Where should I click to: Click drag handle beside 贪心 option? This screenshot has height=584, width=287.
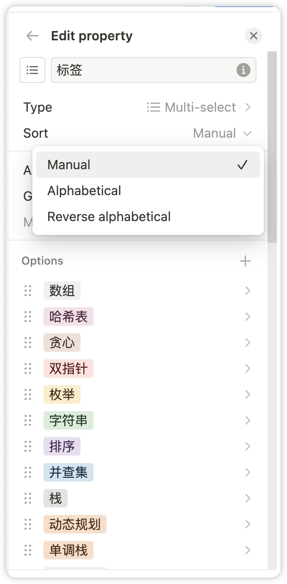click(x=28, y=343)
